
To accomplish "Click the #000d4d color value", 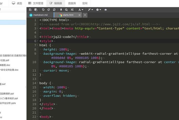I will click(x=58, y=58).
